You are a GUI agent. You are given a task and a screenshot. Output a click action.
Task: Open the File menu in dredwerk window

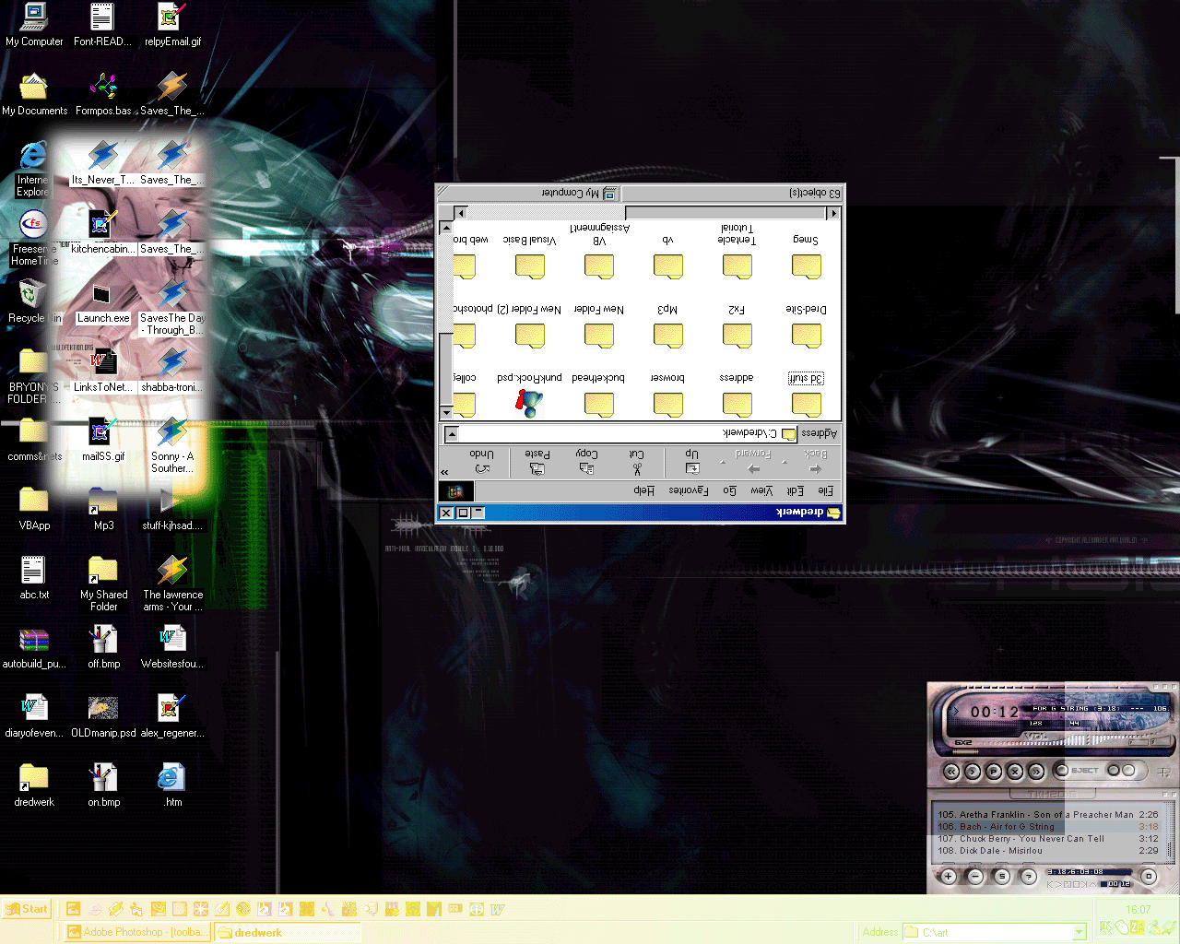(x=825, y=490)
